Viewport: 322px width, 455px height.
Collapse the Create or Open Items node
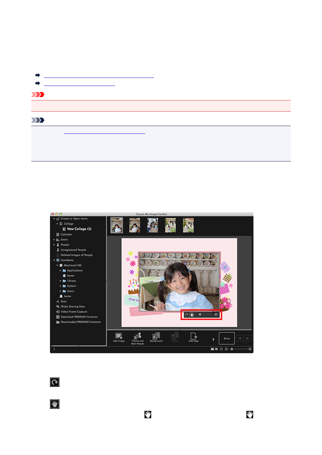[x=54, y=219]
